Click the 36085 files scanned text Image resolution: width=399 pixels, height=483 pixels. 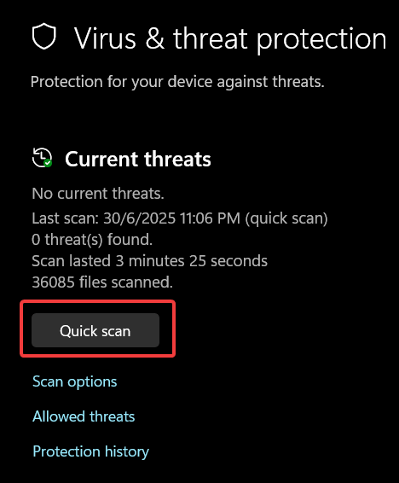point(102,282)
